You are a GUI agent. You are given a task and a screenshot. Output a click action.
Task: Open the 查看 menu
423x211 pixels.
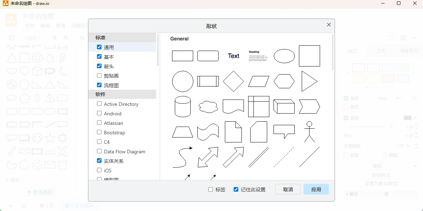click(60, 26)
